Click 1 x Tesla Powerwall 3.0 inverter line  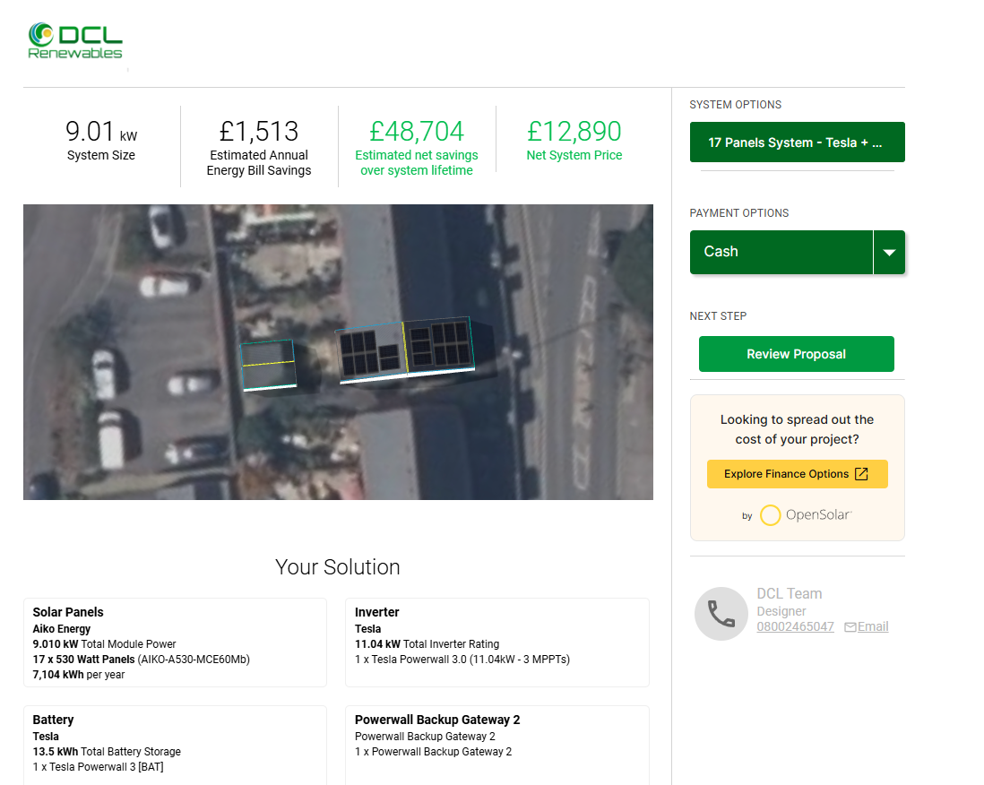[462, 660]
